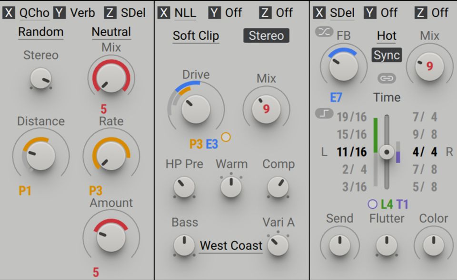Open the Random mode dropdown
457x280 pixels.
click(40, 32)
